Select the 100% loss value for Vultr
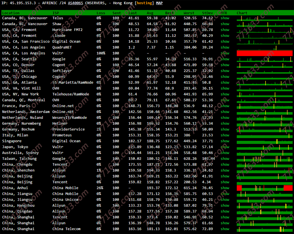The height and width of the screenshot is (234, 294). (101, 53)
